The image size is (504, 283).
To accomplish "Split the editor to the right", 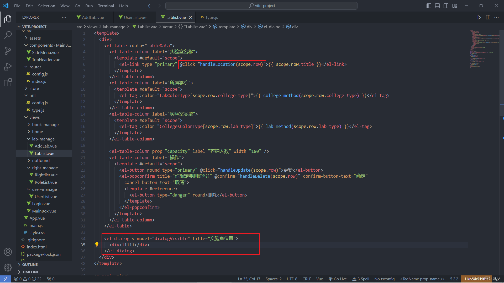I will [x=488, y=17].
